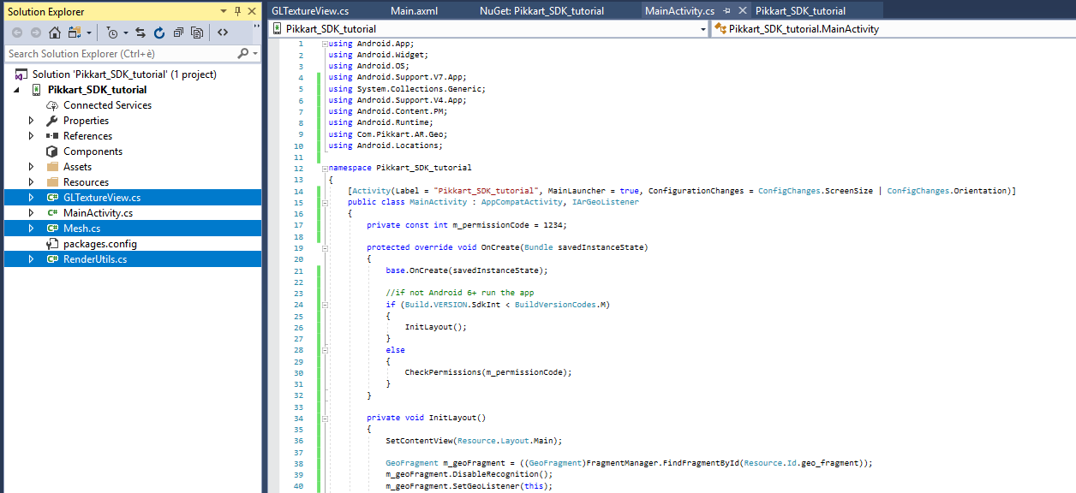Expand the References node
The image size is (1076, 493).
(32, 136)
